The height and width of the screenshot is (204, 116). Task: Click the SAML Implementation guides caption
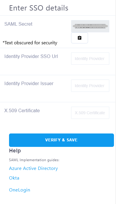[x=34, y=160]
